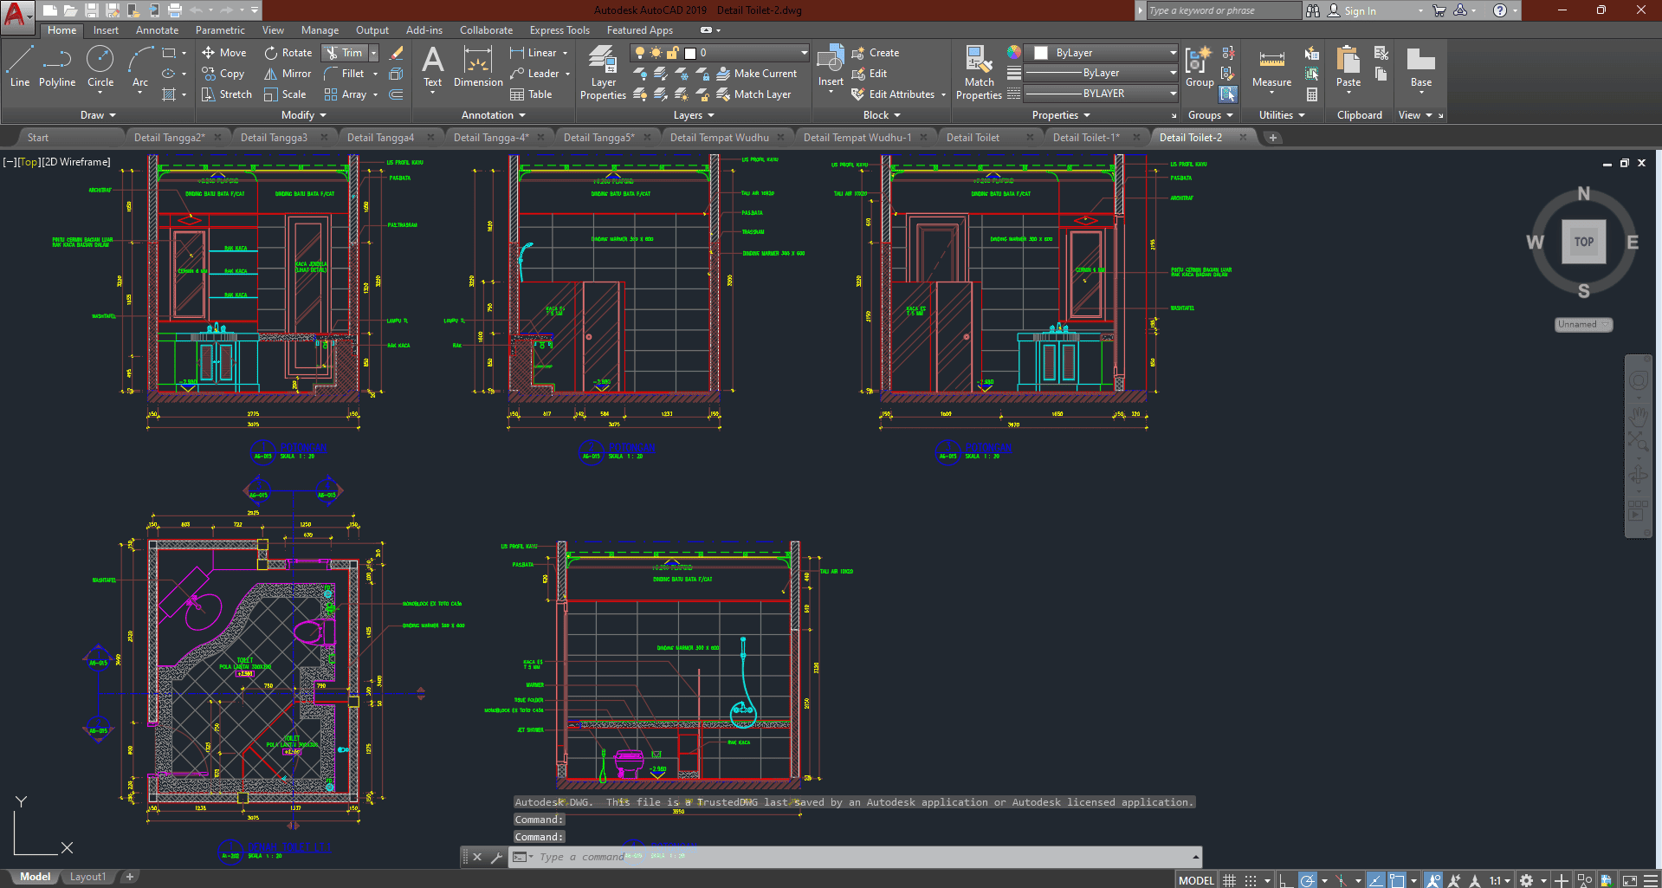Toggle grid display in status bar
Image resolution: width=1662 pixels, height=888 pixels.
[1229, 880]
